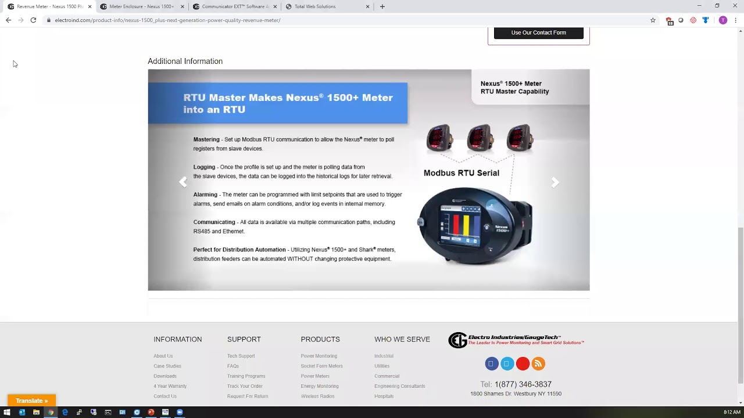This screenshot has height=418, width=744.
Task: Open Microsoft Edge from taskbar
Action: coord(65,412)
